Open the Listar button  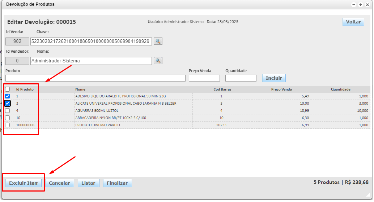[88, 183]
